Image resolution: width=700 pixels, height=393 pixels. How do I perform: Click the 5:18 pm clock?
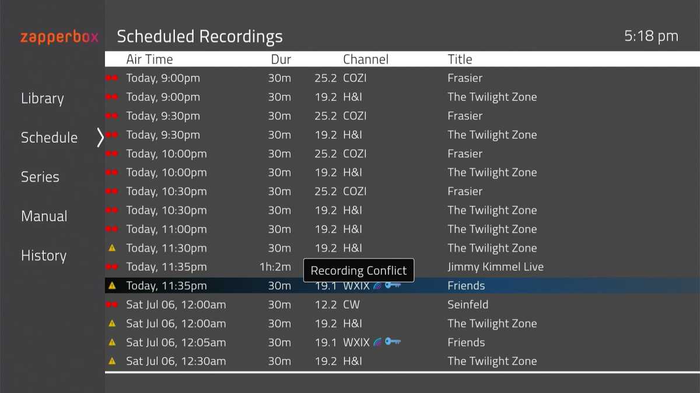coord(651,36)
